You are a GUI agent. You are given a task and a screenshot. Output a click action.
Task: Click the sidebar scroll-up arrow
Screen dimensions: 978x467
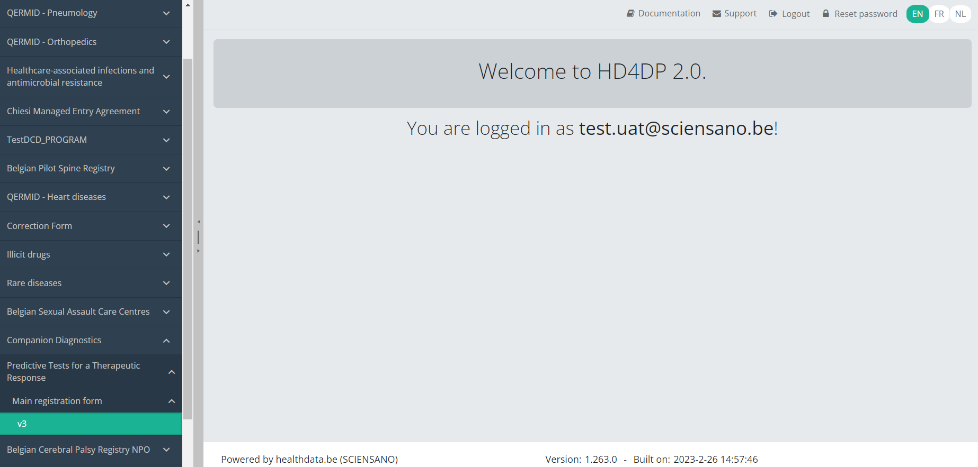pyautogui.click(x=188, y=5)
